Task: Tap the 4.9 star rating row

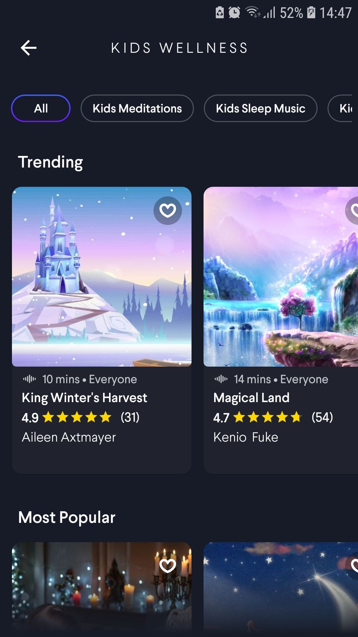Action: click(x=81, y=417)
